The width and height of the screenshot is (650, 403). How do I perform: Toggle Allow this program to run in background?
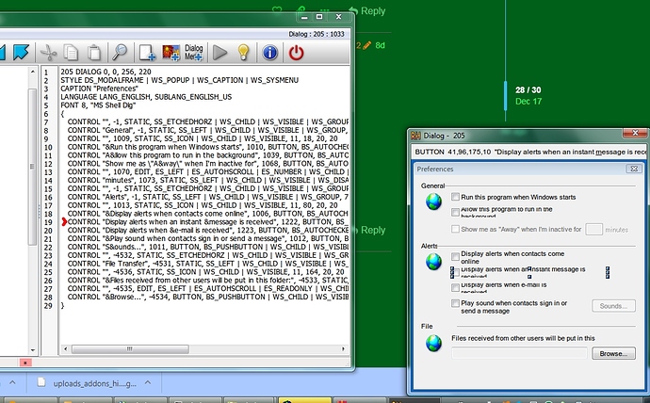455,212
